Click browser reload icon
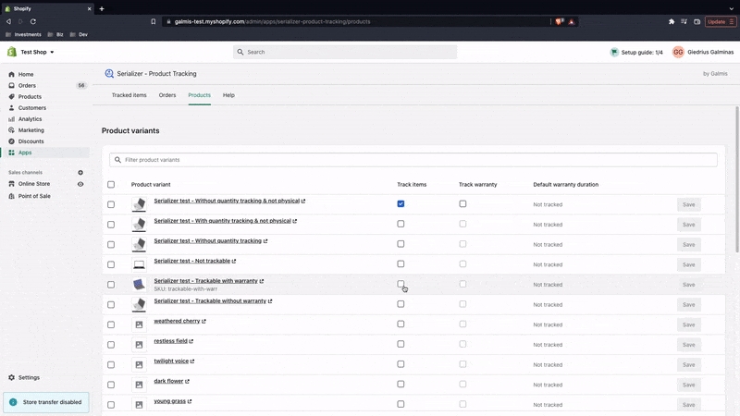The width and height of the screenshot is (740, 416). [x=34, y=21]
